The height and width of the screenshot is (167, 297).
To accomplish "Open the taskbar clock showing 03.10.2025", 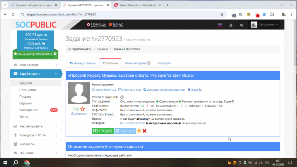I will click(278, 163).
